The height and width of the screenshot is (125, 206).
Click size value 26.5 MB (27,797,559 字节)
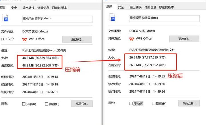click(x=147, y=57)
